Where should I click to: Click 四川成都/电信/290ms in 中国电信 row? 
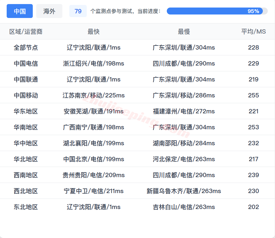[184, 63]
